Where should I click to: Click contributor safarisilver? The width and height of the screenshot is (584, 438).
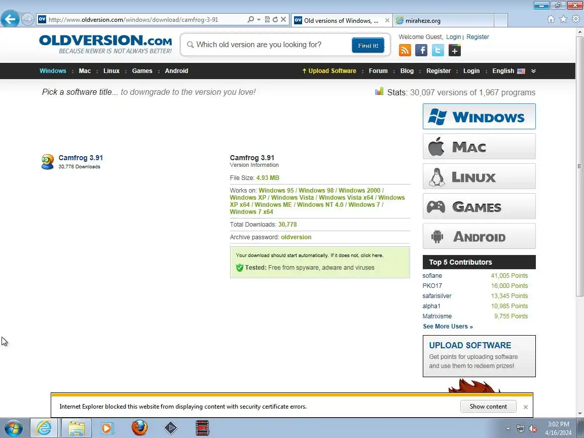[x=437, y=296]
